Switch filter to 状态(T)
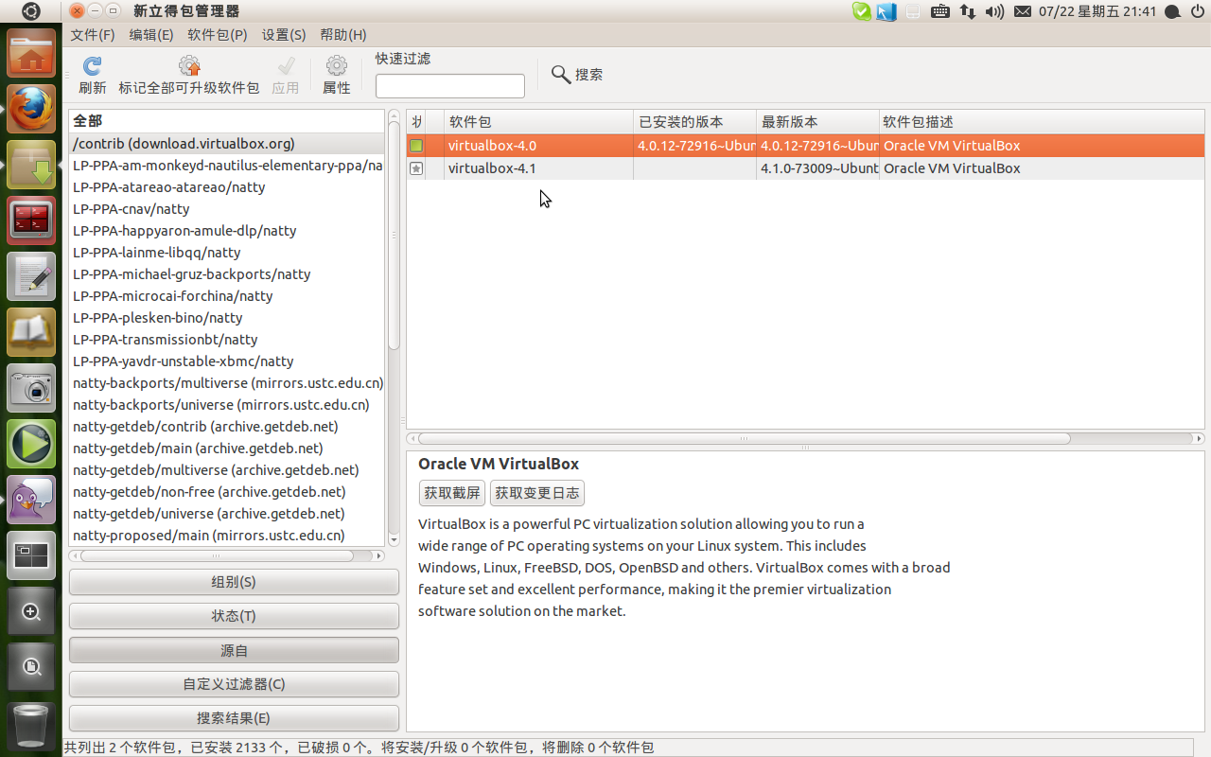The image size is (1211, 757). pyautogui.click(x=234, y=616)
